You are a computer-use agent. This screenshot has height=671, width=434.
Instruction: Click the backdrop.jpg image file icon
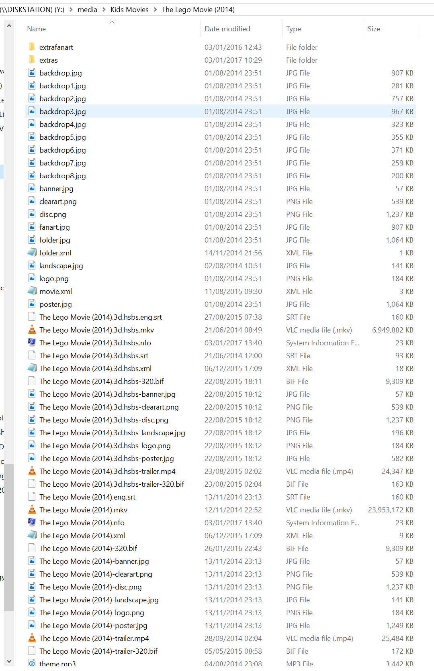pyautogui.click(x=32, y=73)
